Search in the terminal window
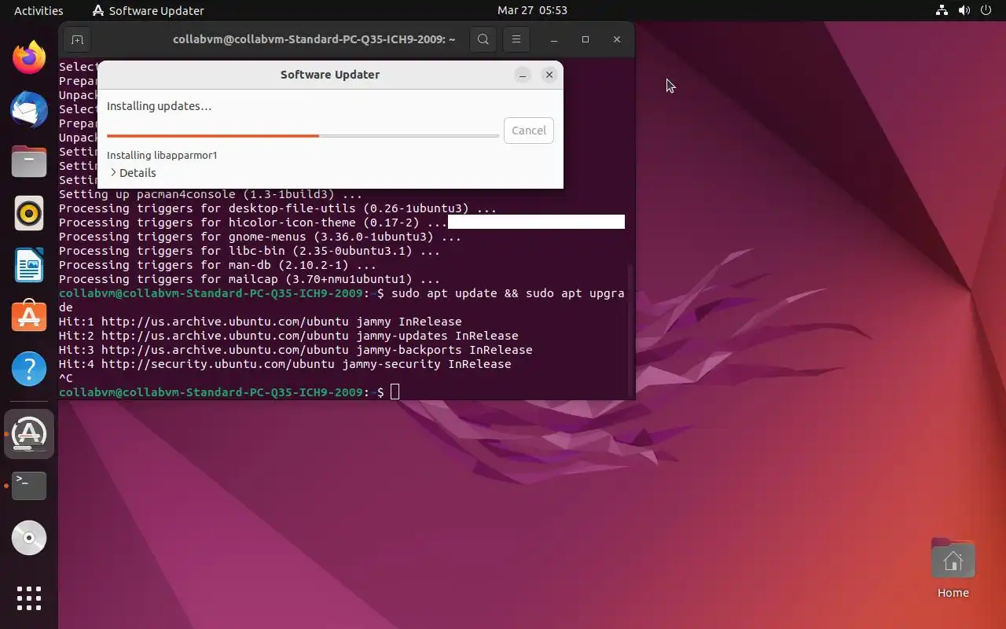Viewport: 1006px width, 629px height. (483, 39)
